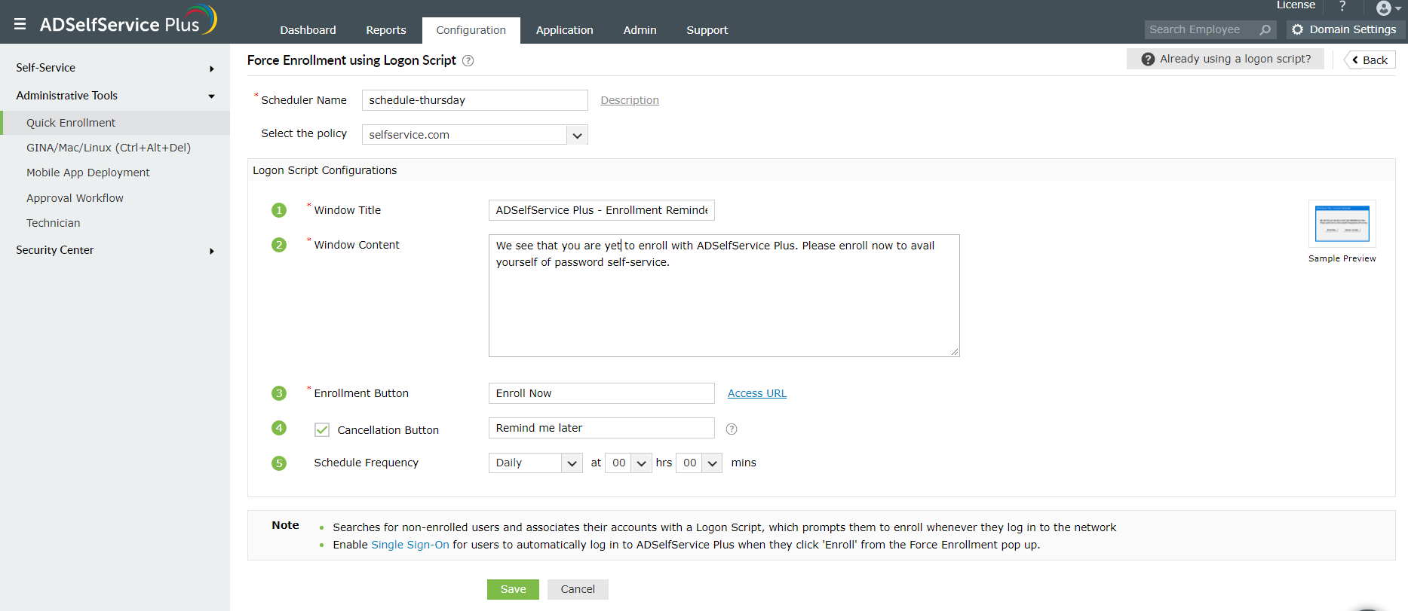This screenshot has width=1408, height=611.
Task: Go to the Admin tab
Action: pyautogui.click(x=640, y=30)
